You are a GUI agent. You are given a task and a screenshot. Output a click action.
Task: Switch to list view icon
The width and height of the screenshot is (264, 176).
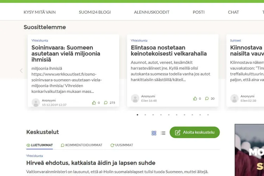coord(163,133)
